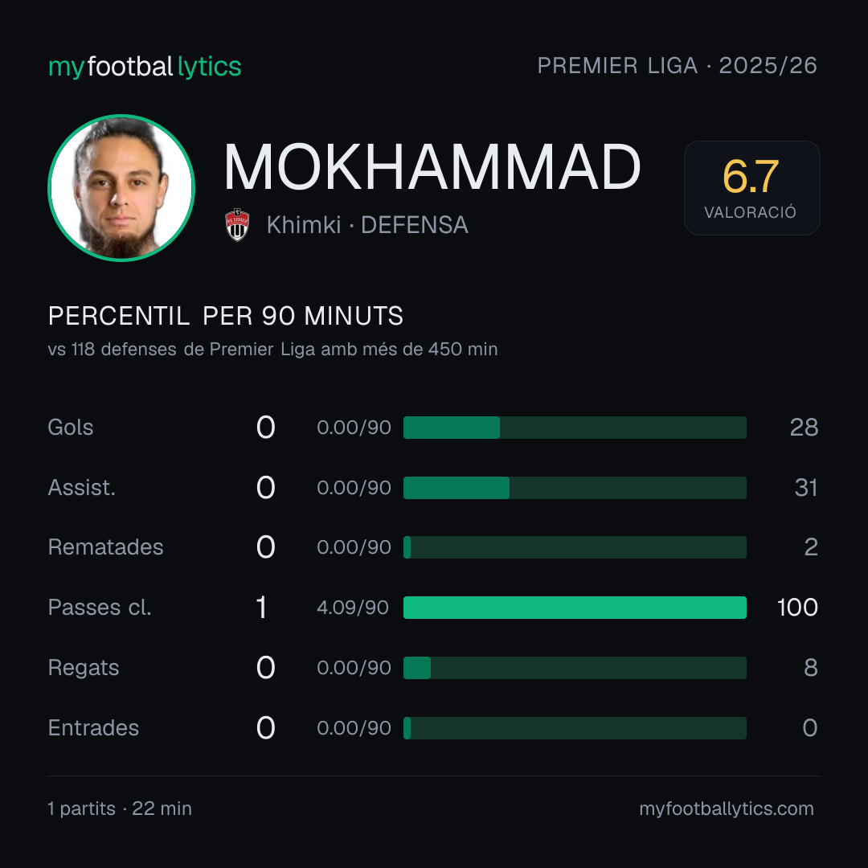Viewport: 868px width, 868px height.
Task: Click the Percentil per 90 minuts heading
Action: pyautogui.click(x=226, y=316)
